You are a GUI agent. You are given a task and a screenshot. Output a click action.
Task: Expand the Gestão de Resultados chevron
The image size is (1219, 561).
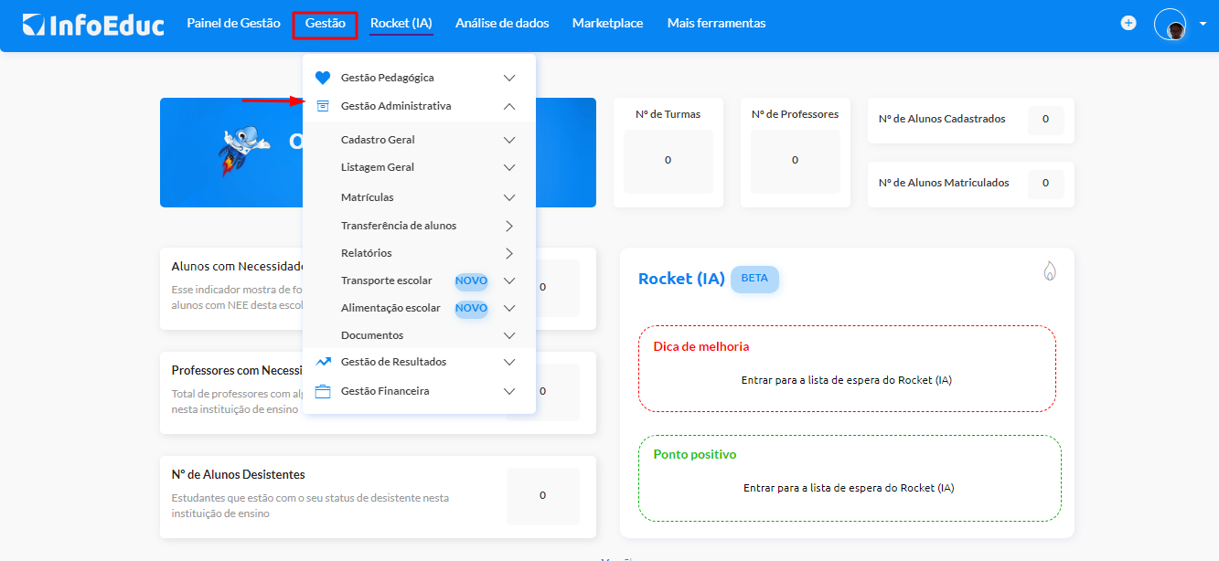click(x=509, y=362)
